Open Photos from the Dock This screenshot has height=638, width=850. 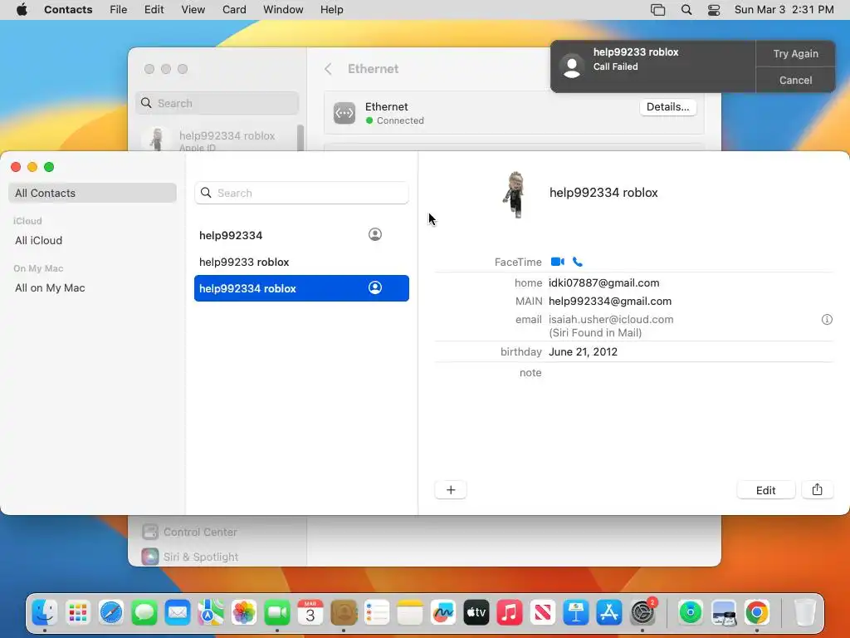point(244,612)
